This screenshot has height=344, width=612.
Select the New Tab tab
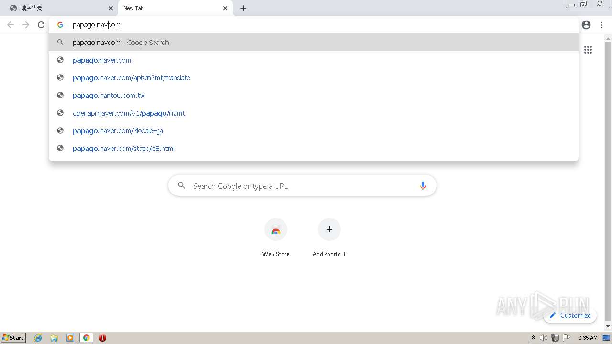(175, 8)
